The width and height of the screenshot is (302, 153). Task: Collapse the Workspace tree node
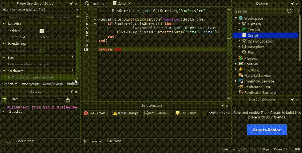tap(236, 18)
